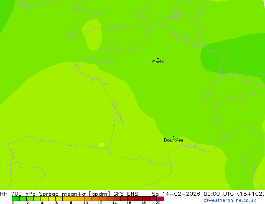Click the 'Sa 14-02-2026' date text
The image size is (265, 204).
coord(176,194)
